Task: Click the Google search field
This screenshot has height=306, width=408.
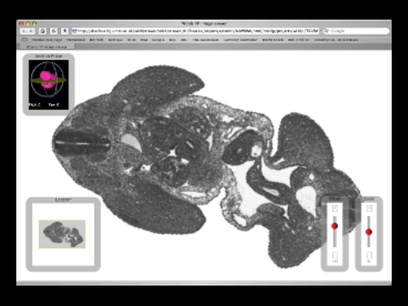Action: (357, 31)
